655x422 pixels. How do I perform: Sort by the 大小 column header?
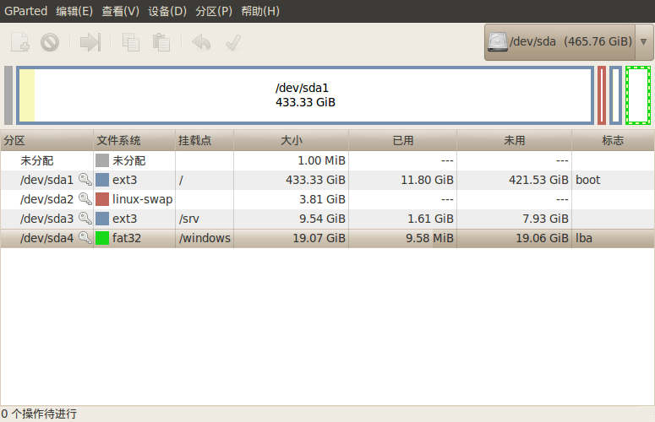tap(291, 140)
